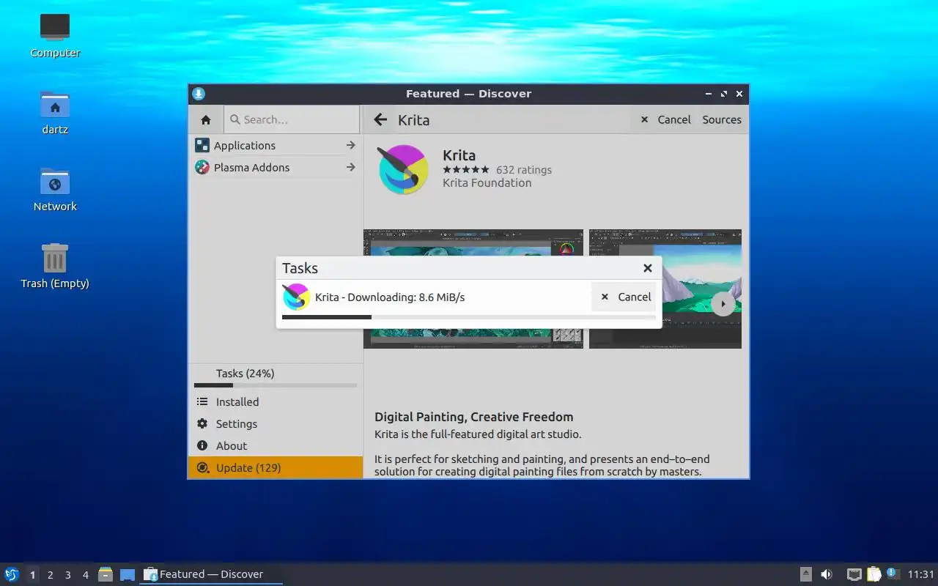The height and width of the screenshot is (586, 938).
Task: Click the show desktop taskbar icon
Action: (x=128, y=574)
